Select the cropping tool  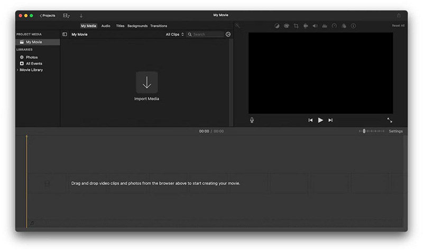[296, 26]
